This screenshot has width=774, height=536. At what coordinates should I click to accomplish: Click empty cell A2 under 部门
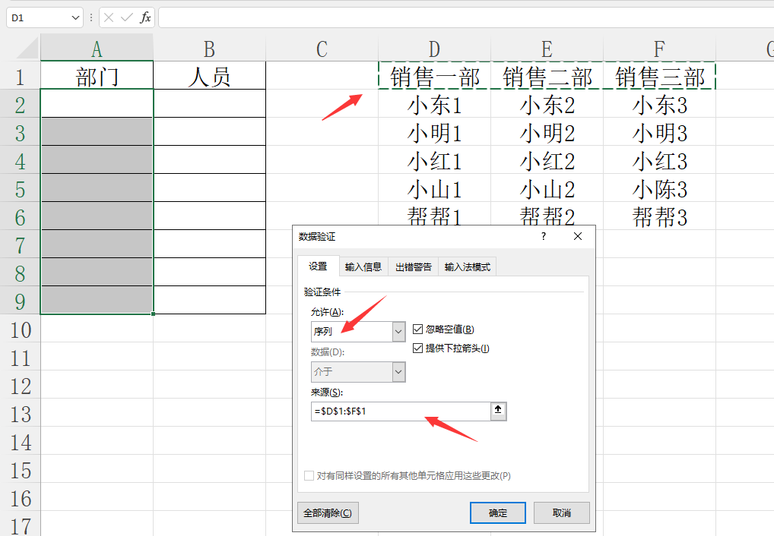(97, 103)
